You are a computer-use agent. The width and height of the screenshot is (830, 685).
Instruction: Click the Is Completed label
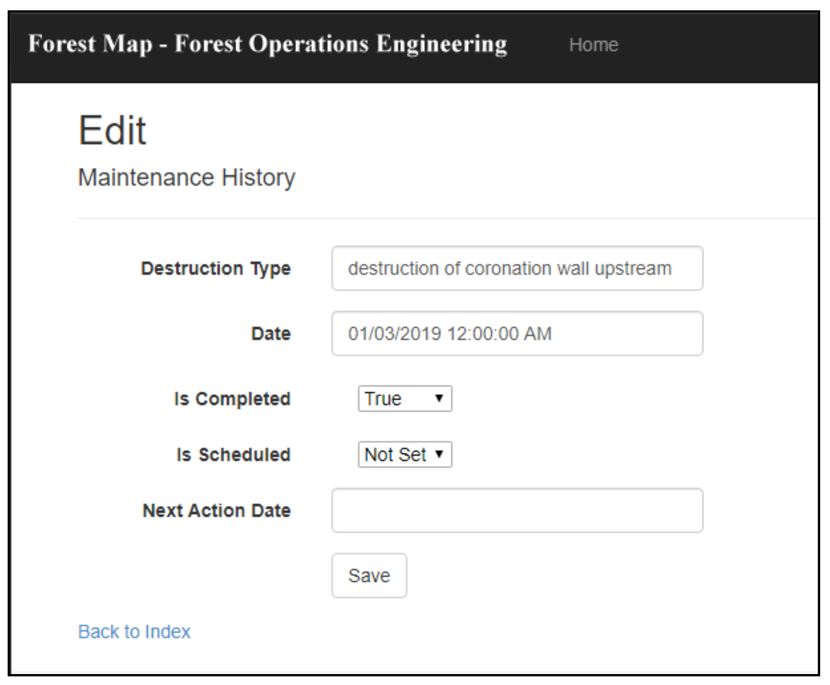click(232, 399)
